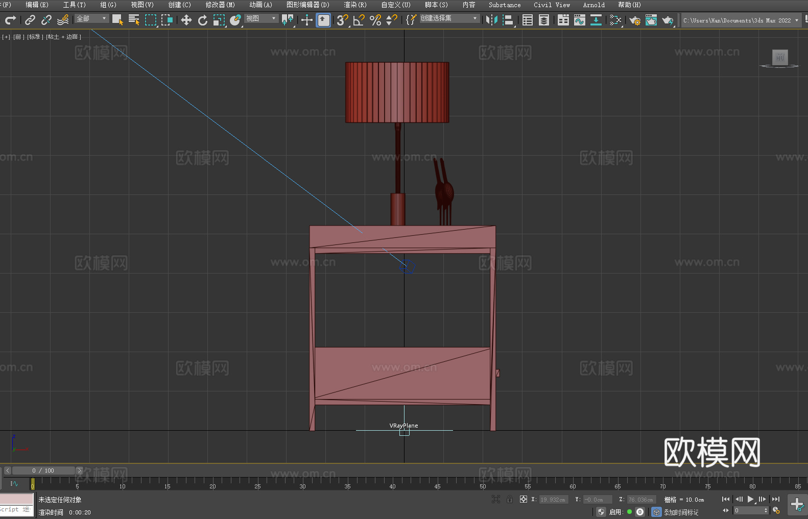Viewport: 808px width, 519px height.
Task: Click the Select and Manipulate icon
Action: pos(306,20)
